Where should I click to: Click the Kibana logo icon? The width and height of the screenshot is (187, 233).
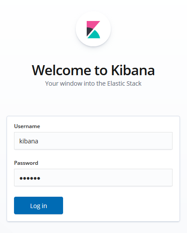93,30
